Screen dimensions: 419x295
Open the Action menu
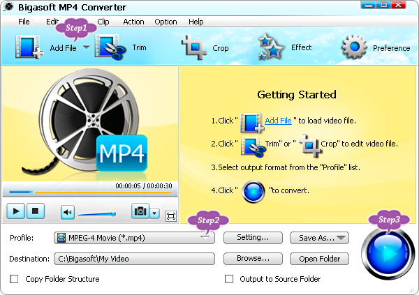pos(133,22)
